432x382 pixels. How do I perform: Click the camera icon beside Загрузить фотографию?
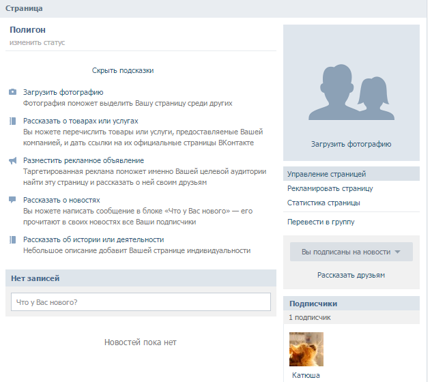[12, 92]
